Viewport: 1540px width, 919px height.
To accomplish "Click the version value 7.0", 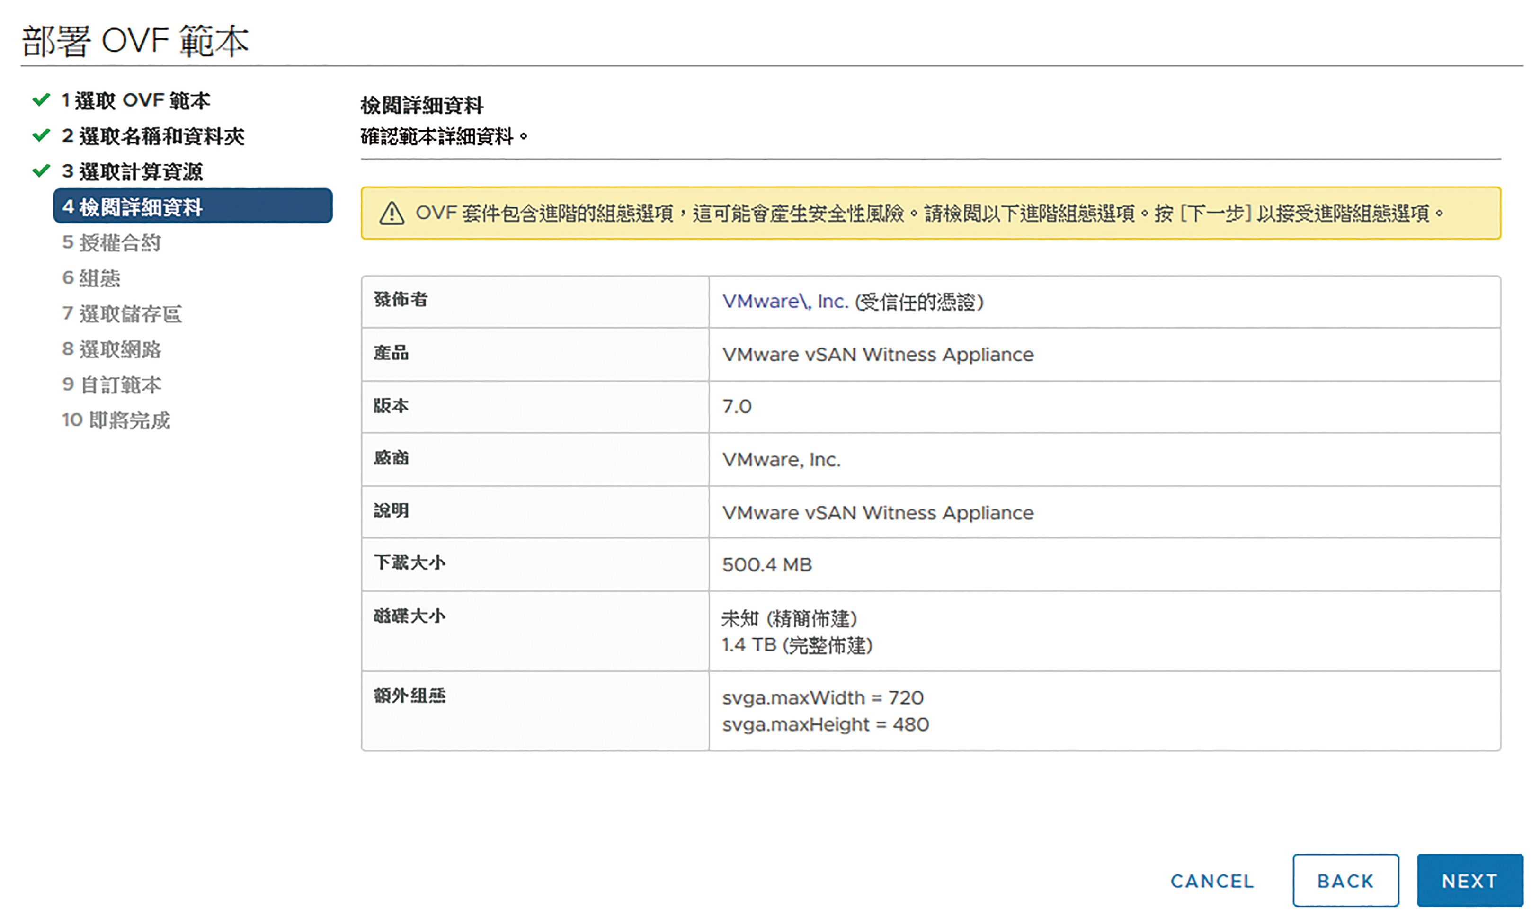I will (x=736, y=406).
